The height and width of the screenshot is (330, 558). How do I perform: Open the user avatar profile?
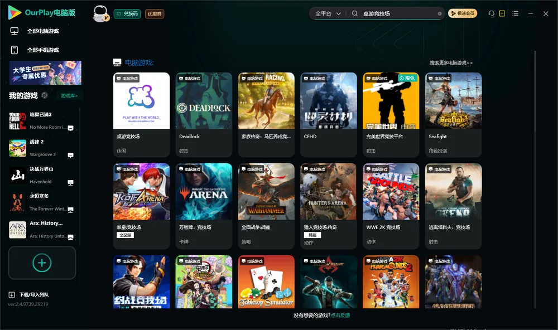tap(100, 14)
